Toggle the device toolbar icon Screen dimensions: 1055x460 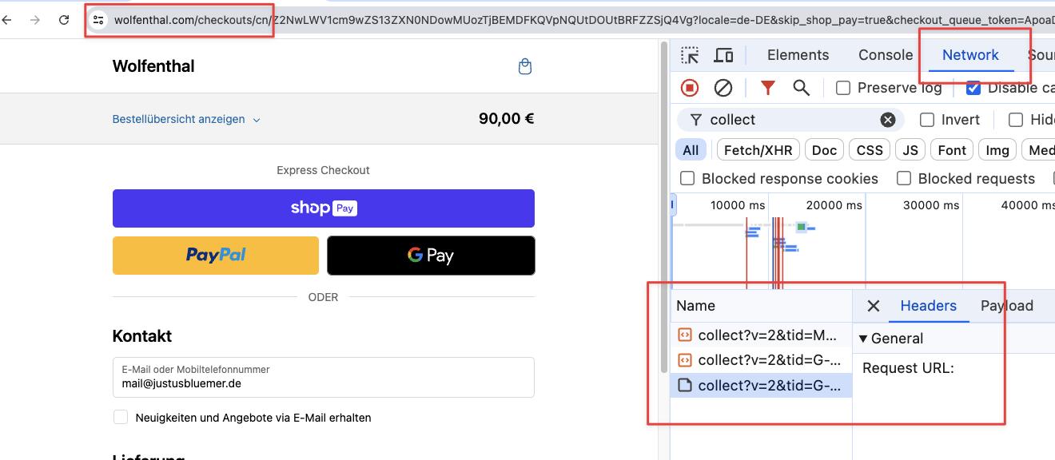coord(723,55)
